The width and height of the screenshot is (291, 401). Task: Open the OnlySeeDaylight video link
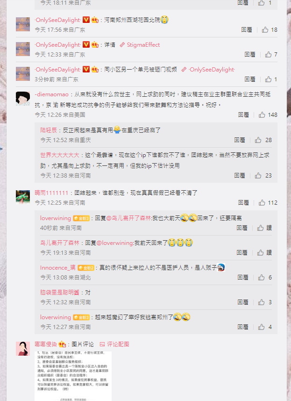coord(208,70)
